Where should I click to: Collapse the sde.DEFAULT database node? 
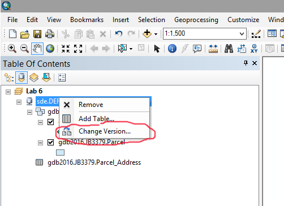19,102
